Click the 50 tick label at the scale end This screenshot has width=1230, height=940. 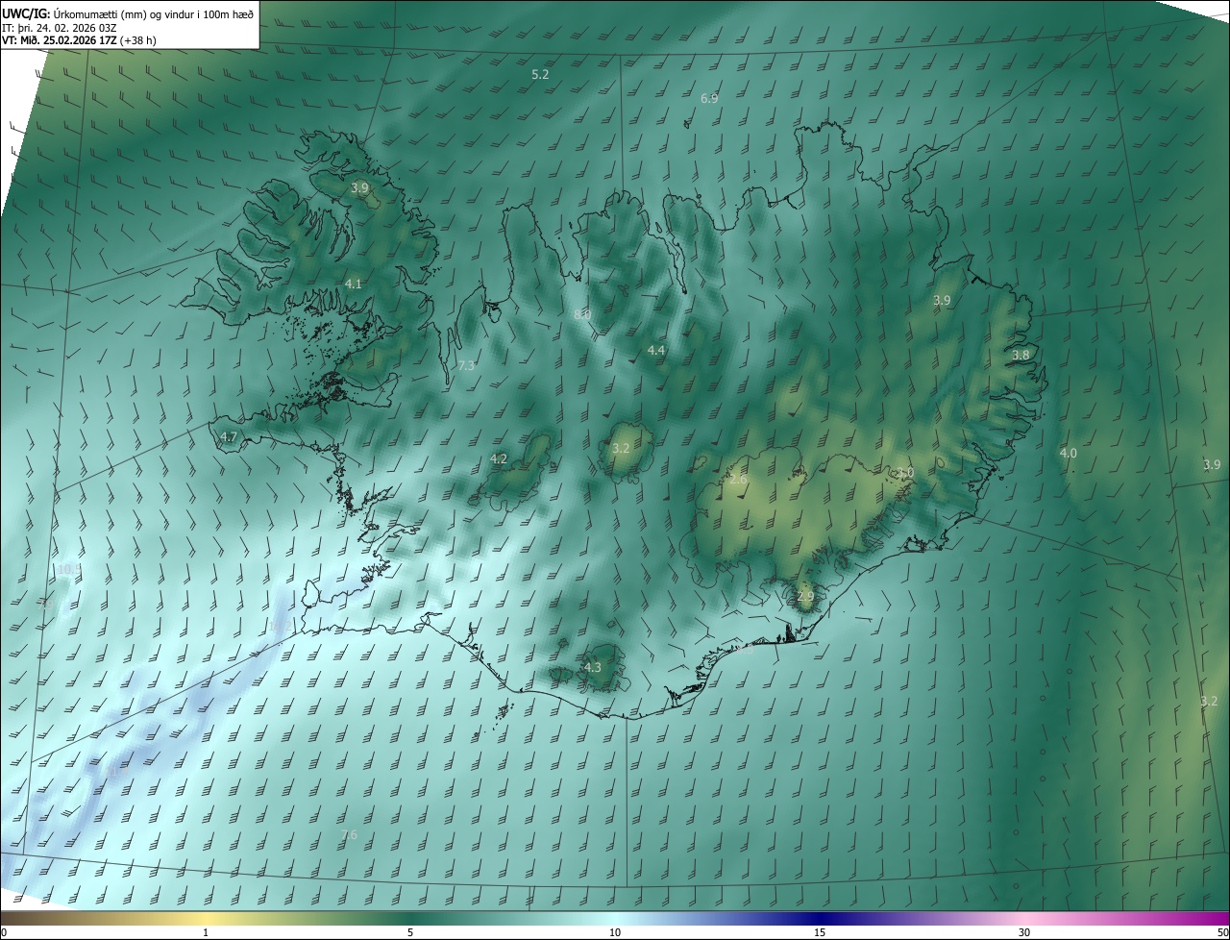click(x=1222, y=932)
